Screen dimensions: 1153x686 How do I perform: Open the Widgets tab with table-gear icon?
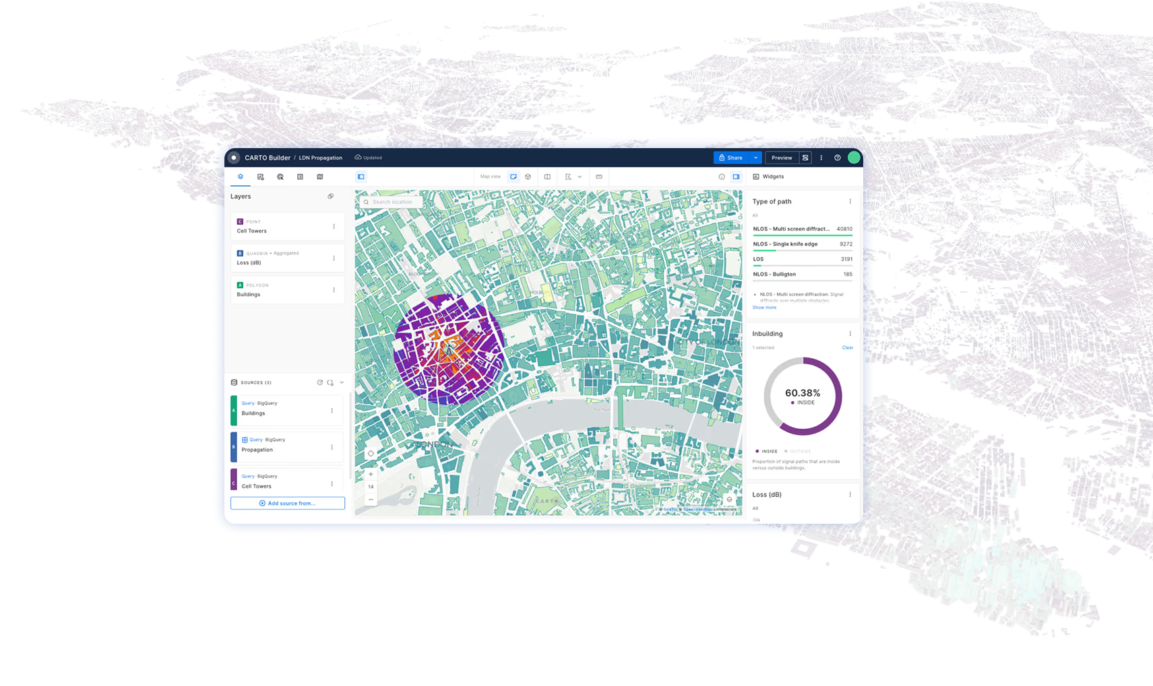tap(261, 177)
